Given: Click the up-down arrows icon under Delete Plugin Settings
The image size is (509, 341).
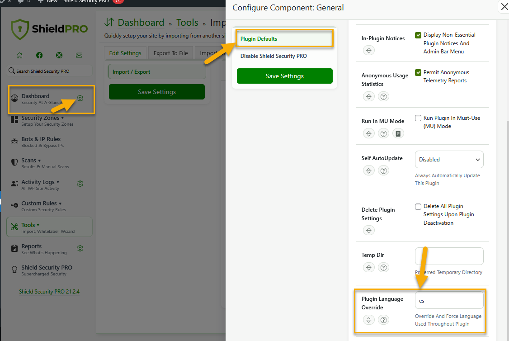Looking at the screenshot, I should pos(369,230).
